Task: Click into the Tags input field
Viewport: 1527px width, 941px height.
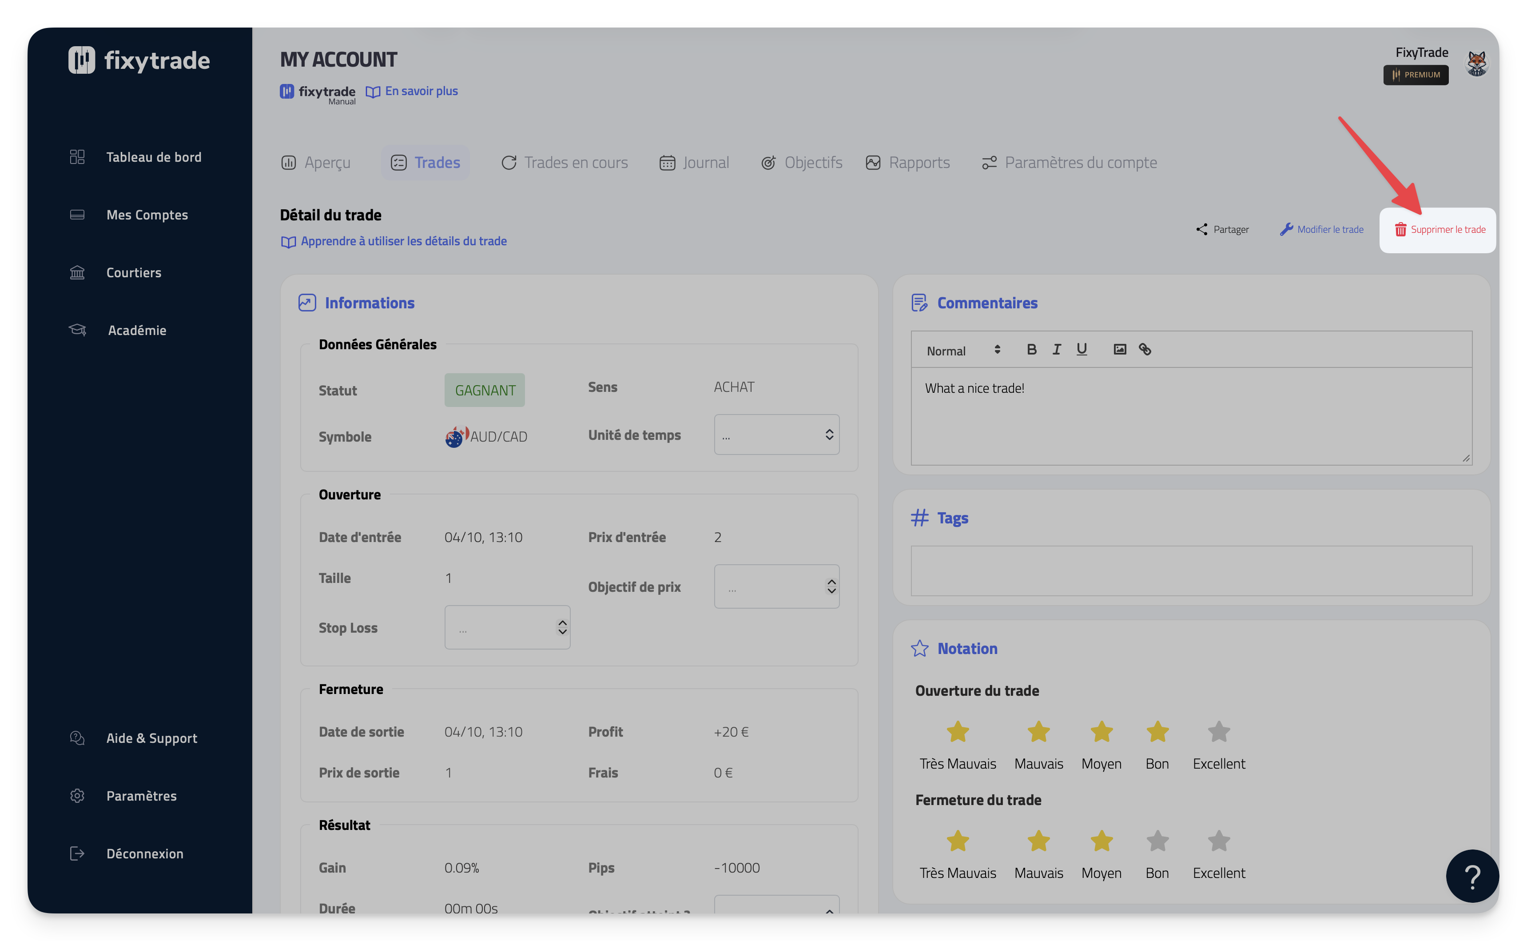Action: 1190,571
